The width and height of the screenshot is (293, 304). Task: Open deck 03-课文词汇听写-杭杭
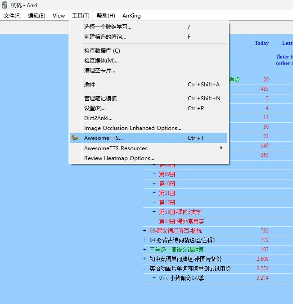176,231
